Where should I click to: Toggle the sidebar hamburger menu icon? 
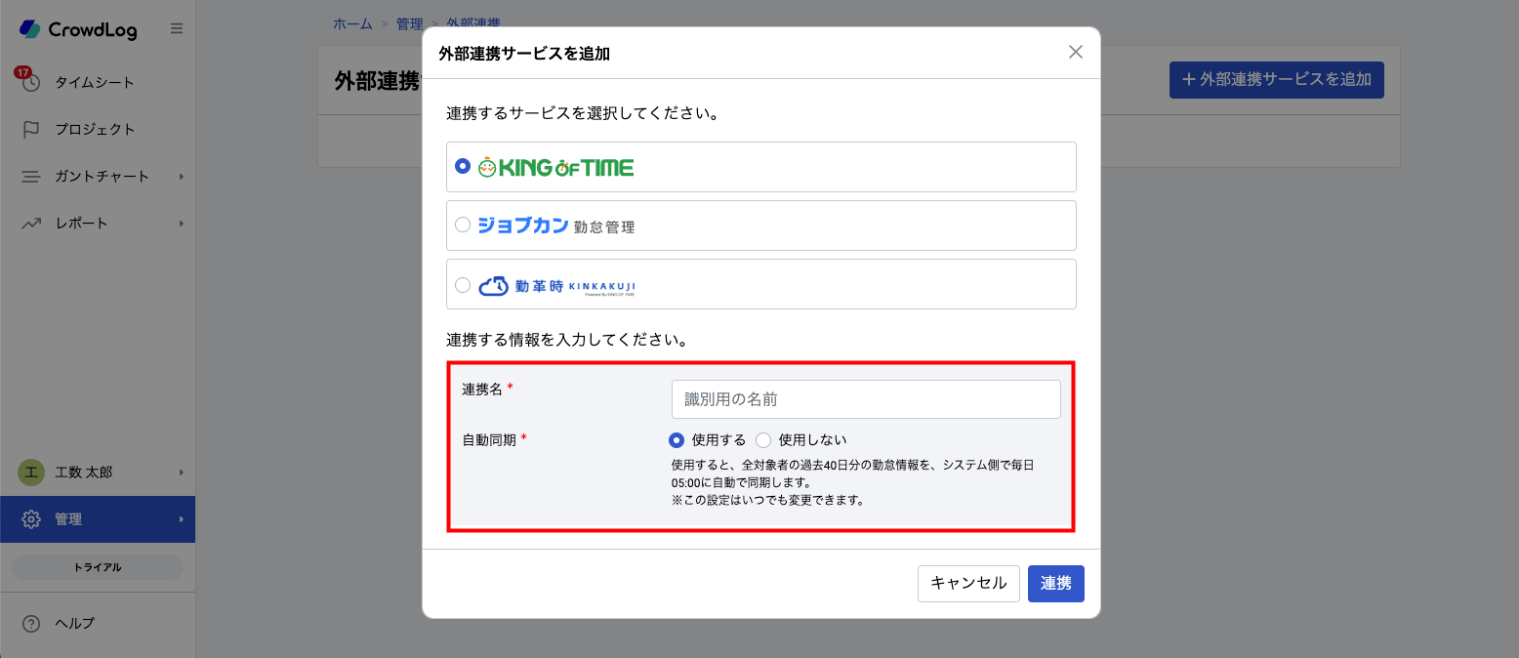(177, 28)
